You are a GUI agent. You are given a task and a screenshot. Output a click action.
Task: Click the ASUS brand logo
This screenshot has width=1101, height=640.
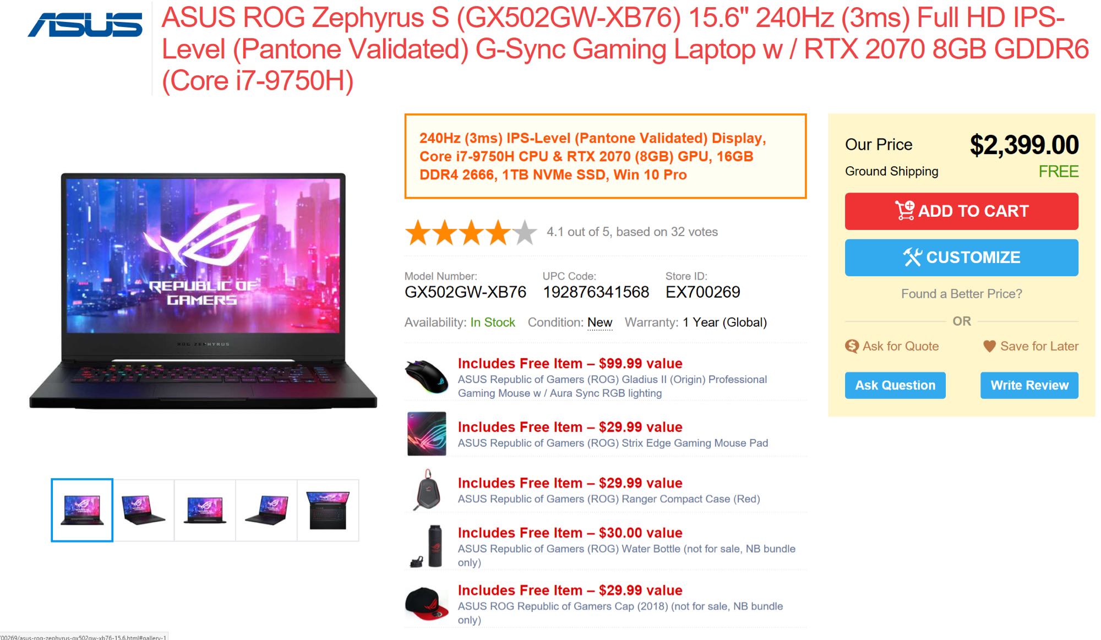pos(85,25)
